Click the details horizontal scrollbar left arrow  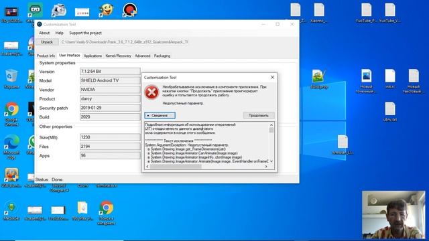click(x=147, y=167)
